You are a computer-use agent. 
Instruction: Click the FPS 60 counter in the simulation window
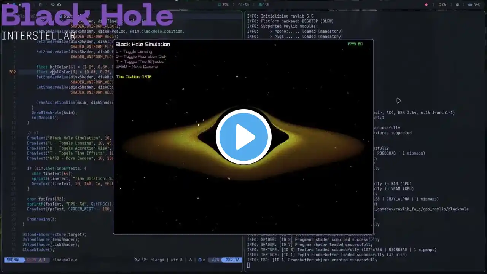[355, 44]
